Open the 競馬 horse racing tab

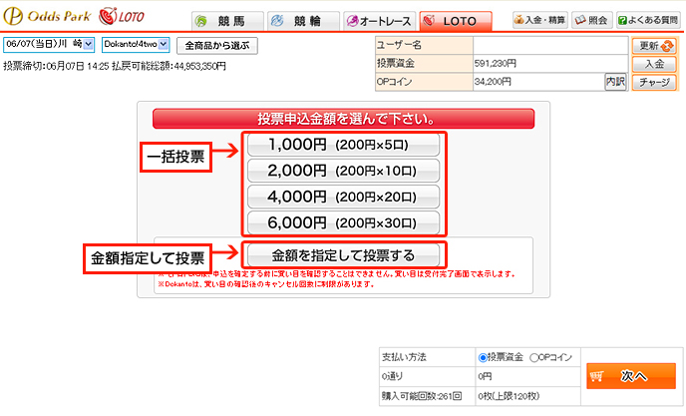tap(227, 21)
